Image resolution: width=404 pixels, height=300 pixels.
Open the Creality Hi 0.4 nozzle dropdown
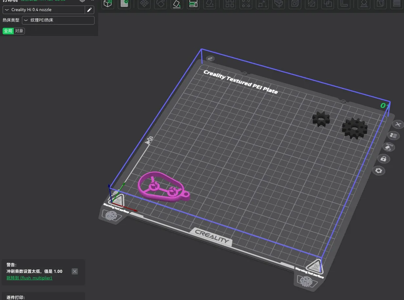[44, 10]
